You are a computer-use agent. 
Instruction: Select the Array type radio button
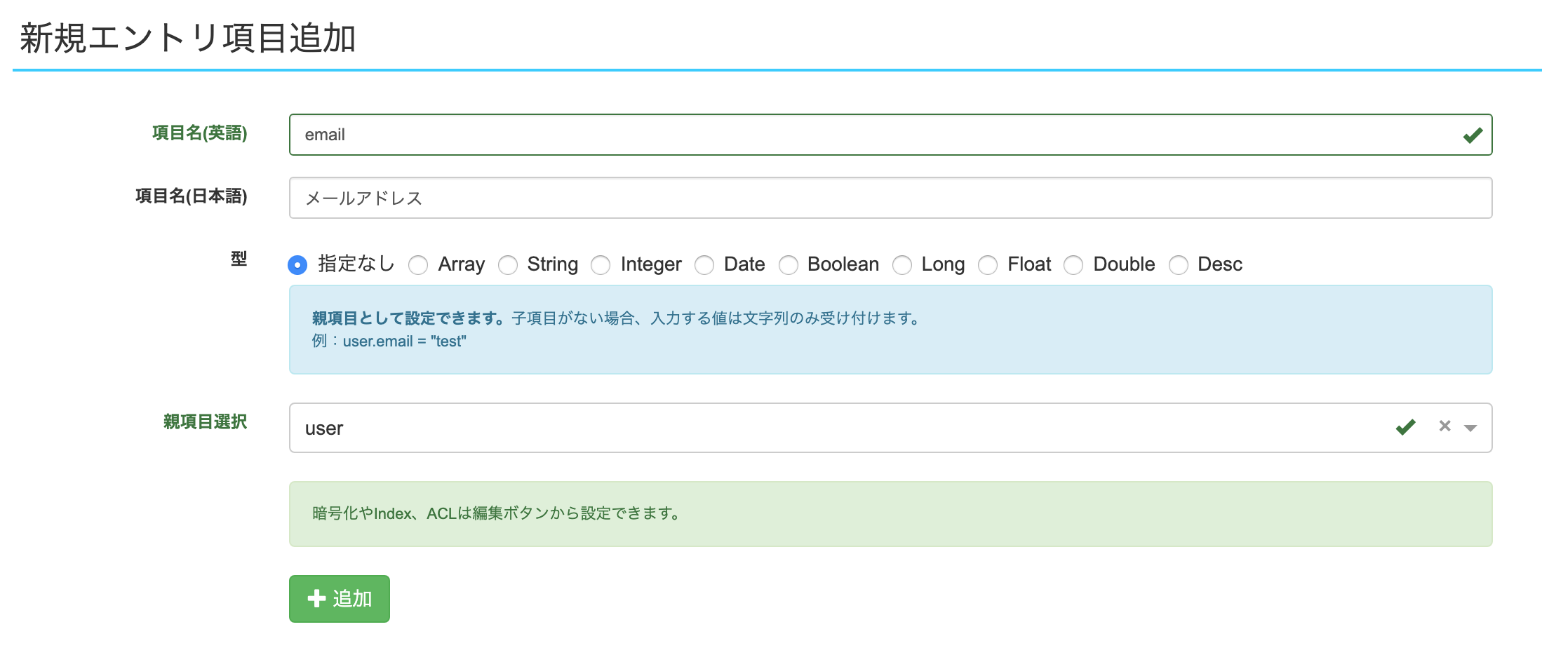(418, 265)
